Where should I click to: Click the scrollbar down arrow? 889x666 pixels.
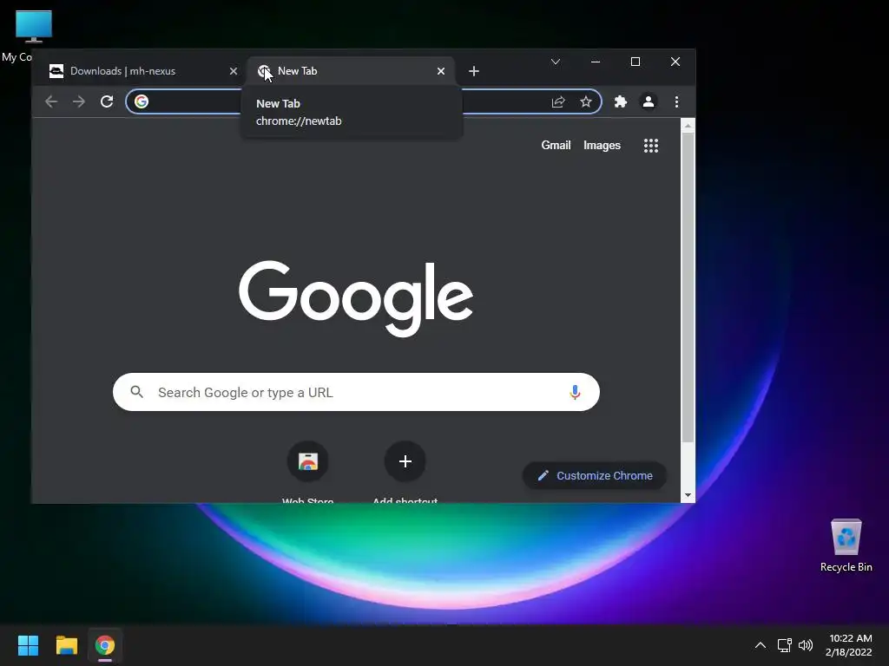688,495
